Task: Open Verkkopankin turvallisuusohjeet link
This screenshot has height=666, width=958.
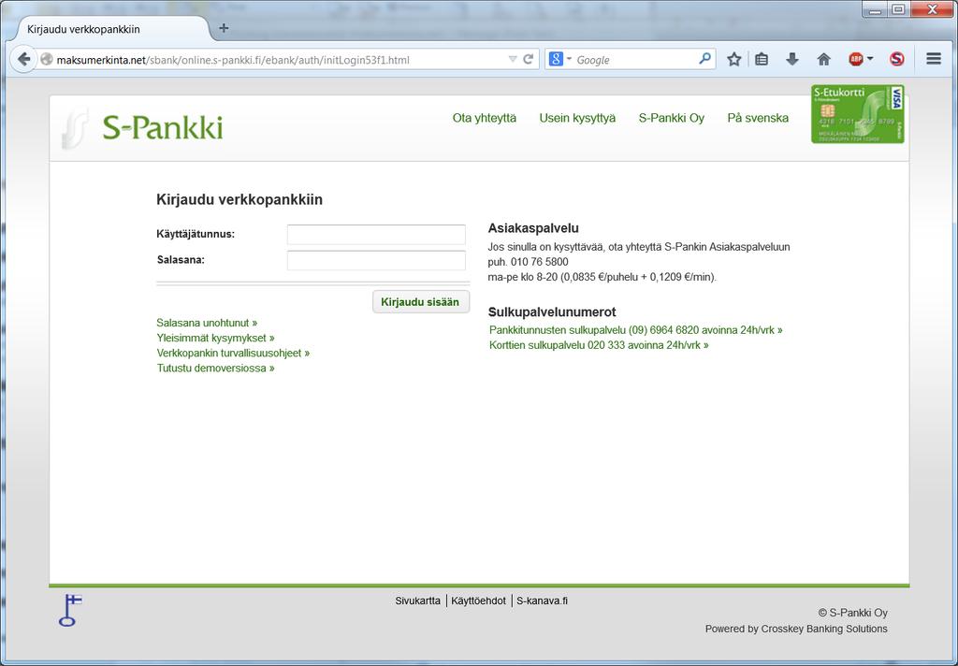Action: (x=233, y=354)
